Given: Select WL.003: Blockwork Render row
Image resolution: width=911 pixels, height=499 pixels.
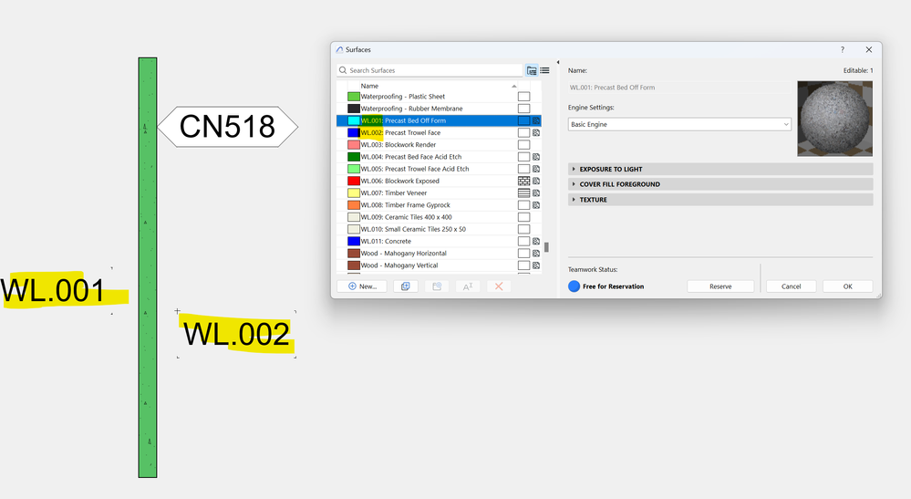Looking at the screenshot, I should point(439,145).
